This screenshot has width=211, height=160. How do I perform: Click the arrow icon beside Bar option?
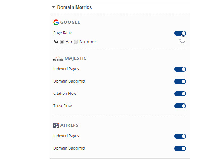(56, 42)
